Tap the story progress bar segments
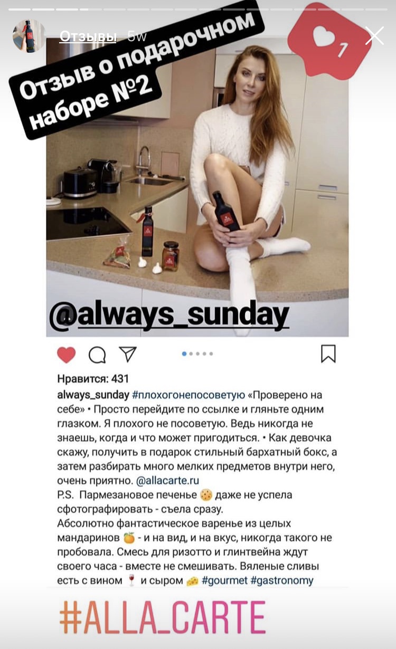This screenshot has height=649, width=396. click(198, 9)
